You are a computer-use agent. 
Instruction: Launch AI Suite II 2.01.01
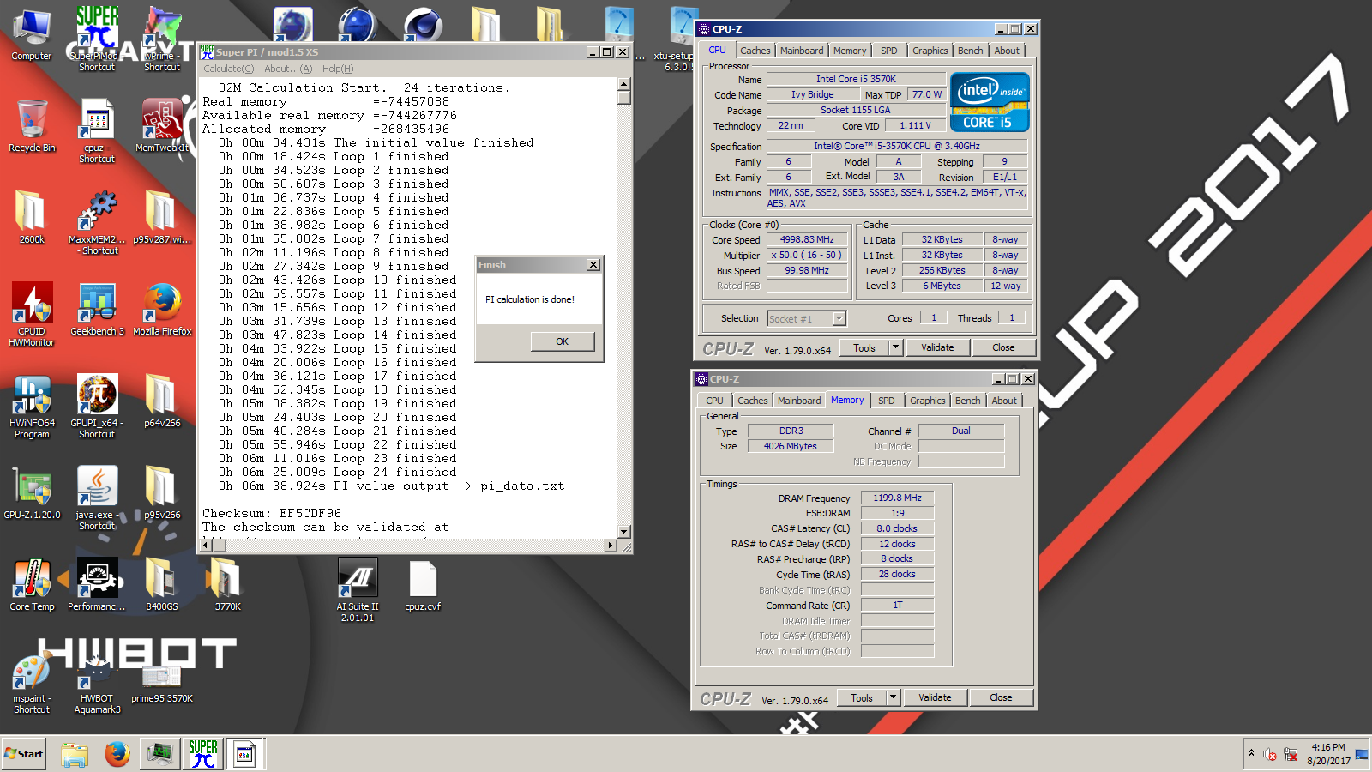pyautogui.click(x=358, y=589)
